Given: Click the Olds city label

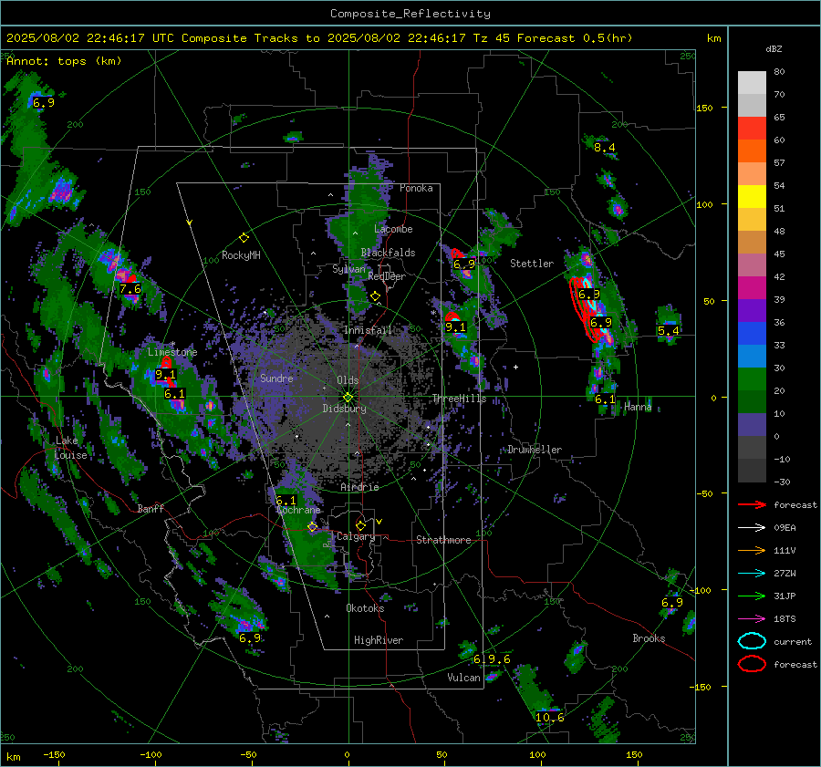Looking at the screenshot, I should tap(348, 380).
